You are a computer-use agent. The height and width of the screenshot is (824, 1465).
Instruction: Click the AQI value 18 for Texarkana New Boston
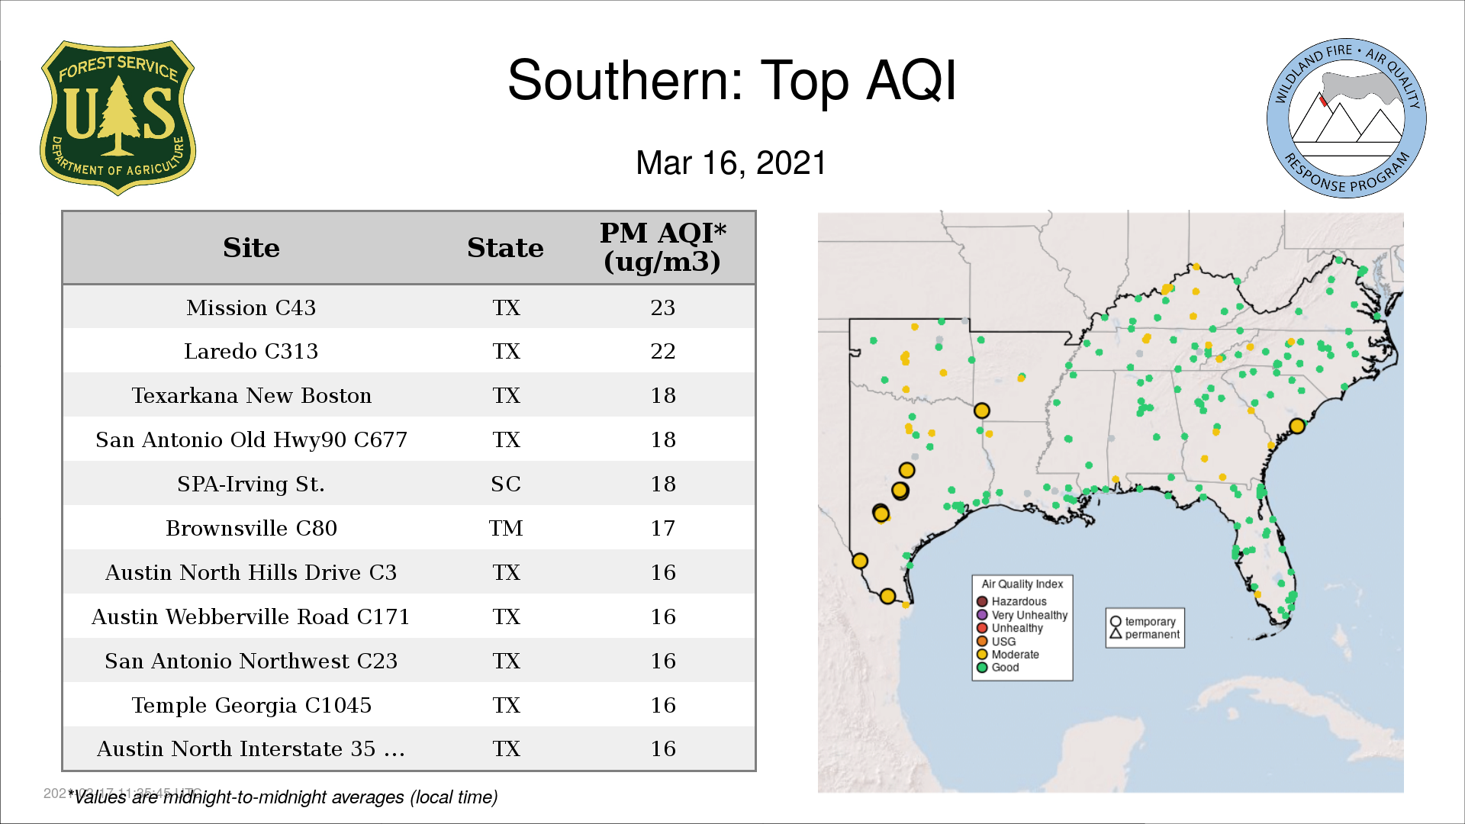click(x=662, y=395)
